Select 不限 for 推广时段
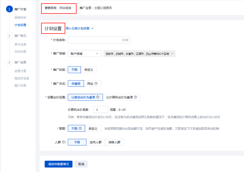The height and width of the screenshot is (172, 244). (74, 70)
